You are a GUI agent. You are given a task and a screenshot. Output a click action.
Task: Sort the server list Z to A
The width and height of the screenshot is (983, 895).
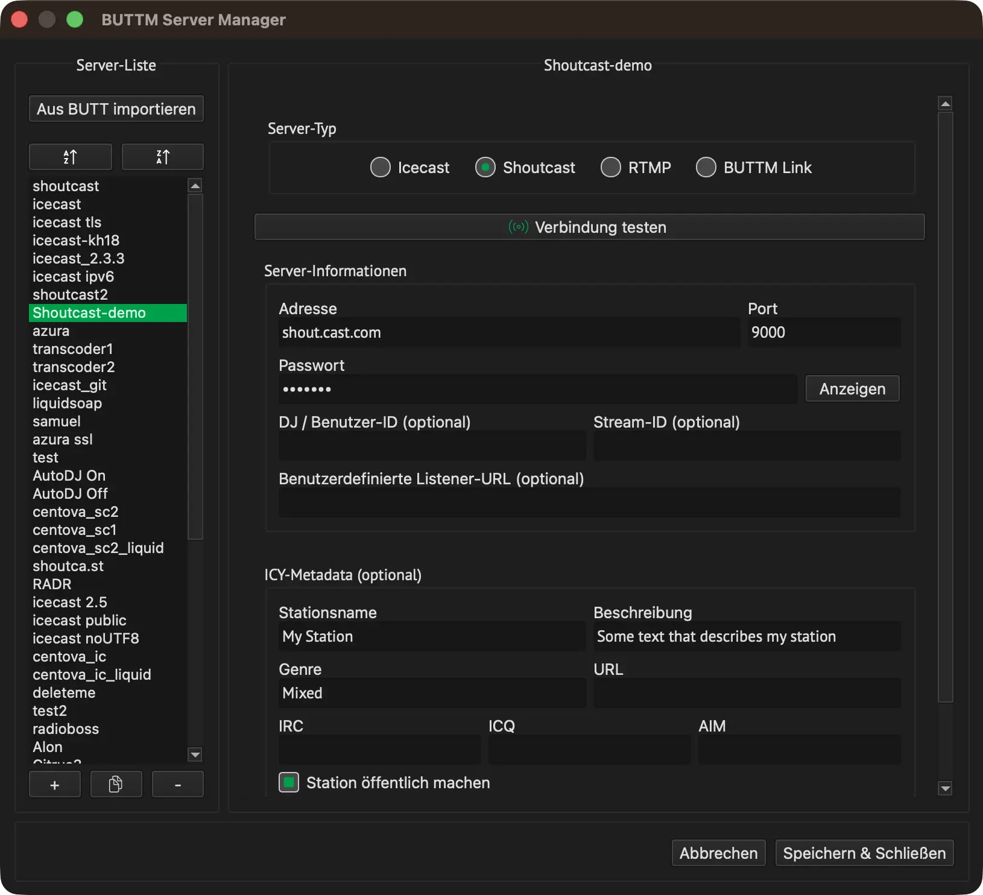tap(163, 157)
